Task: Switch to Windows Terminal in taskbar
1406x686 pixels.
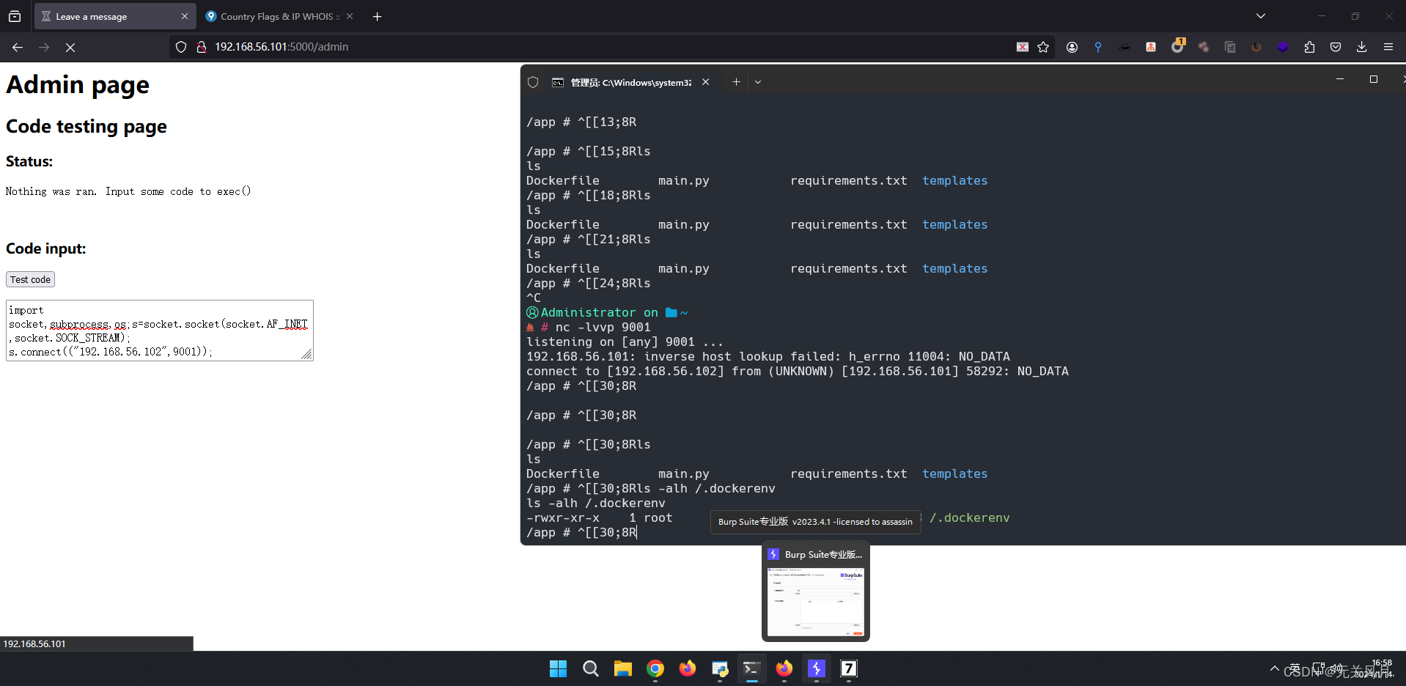Action: pyautogui.click(x=752, y=668)
